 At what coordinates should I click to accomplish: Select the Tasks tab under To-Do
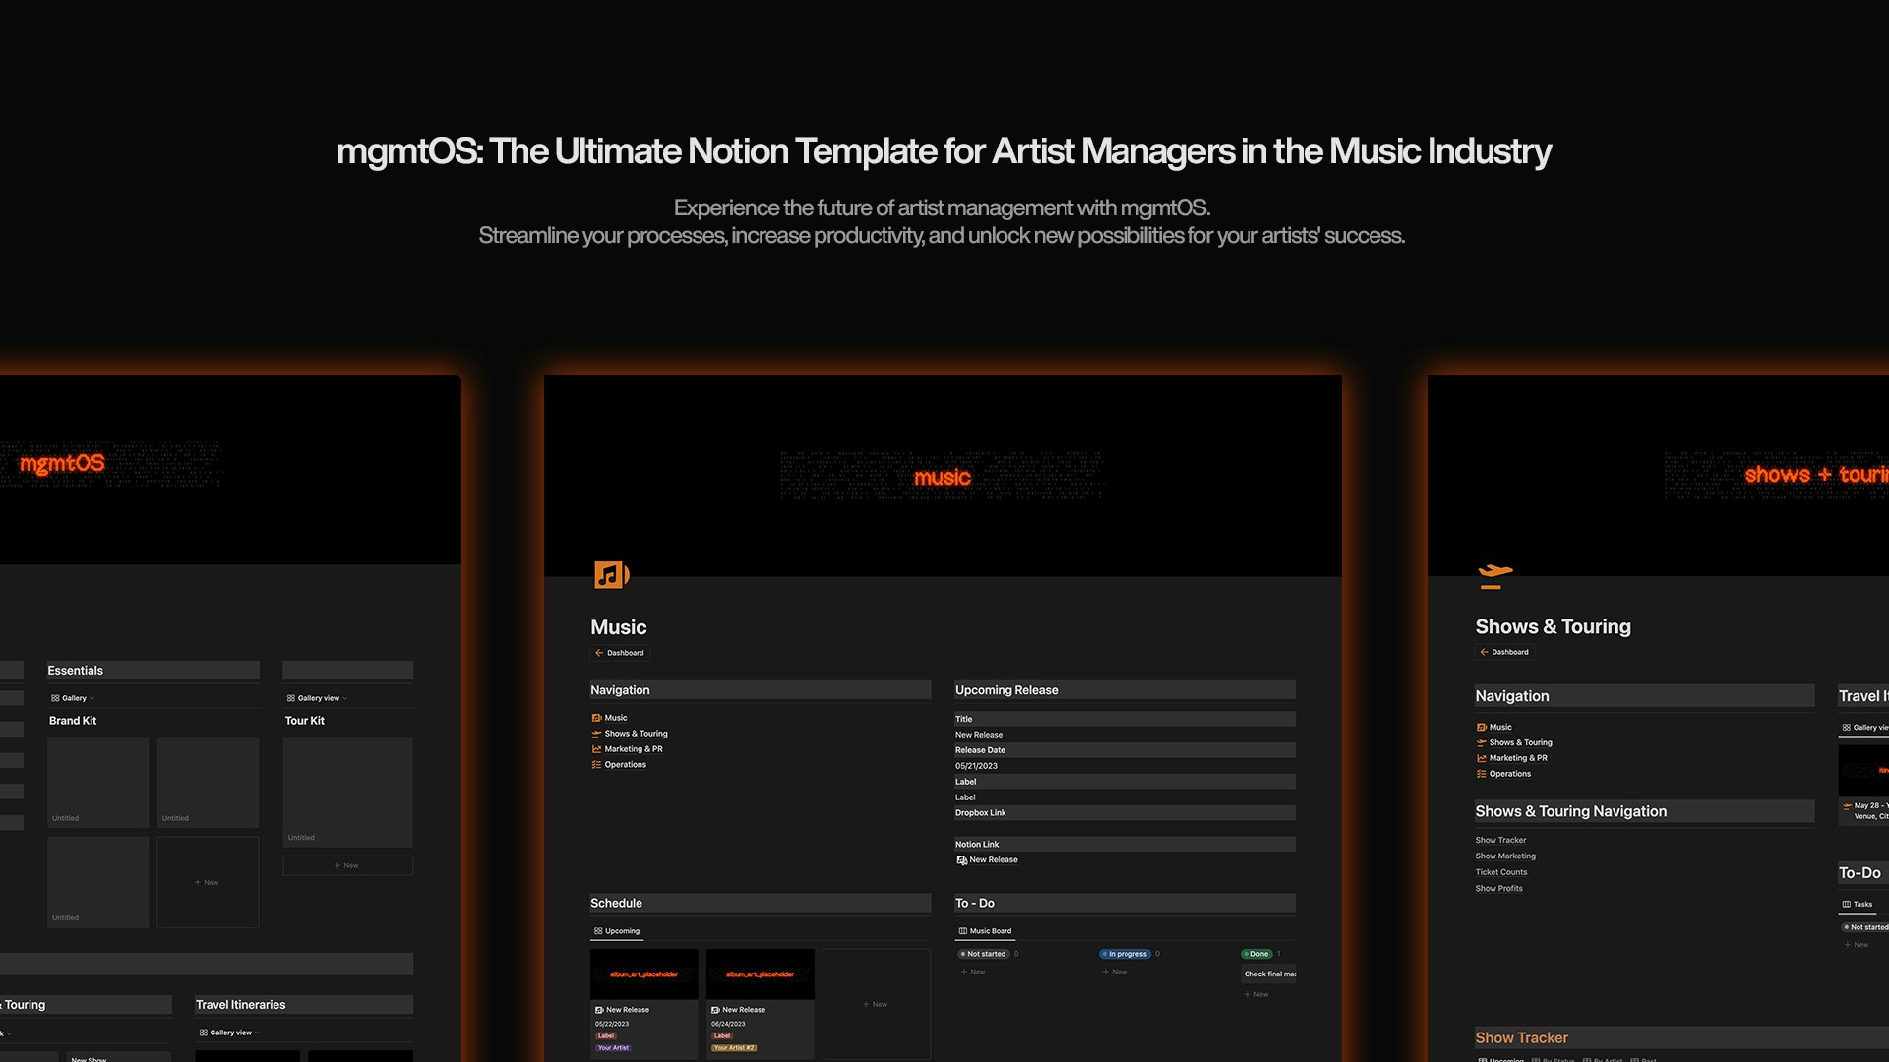1858,905
